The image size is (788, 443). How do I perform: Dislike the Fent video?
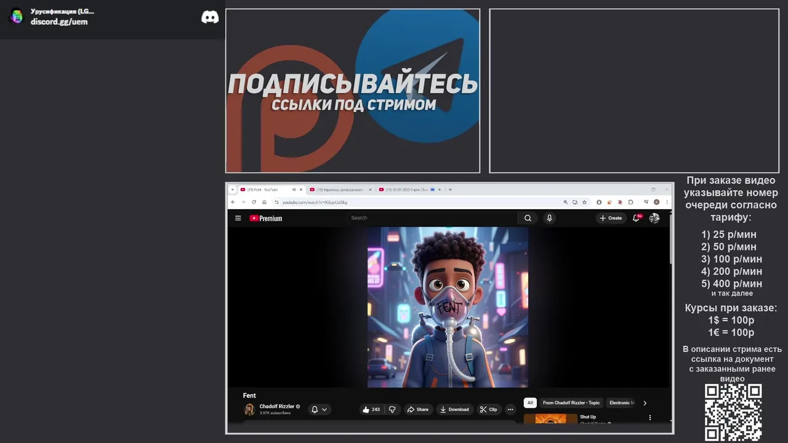pos(392,409)
